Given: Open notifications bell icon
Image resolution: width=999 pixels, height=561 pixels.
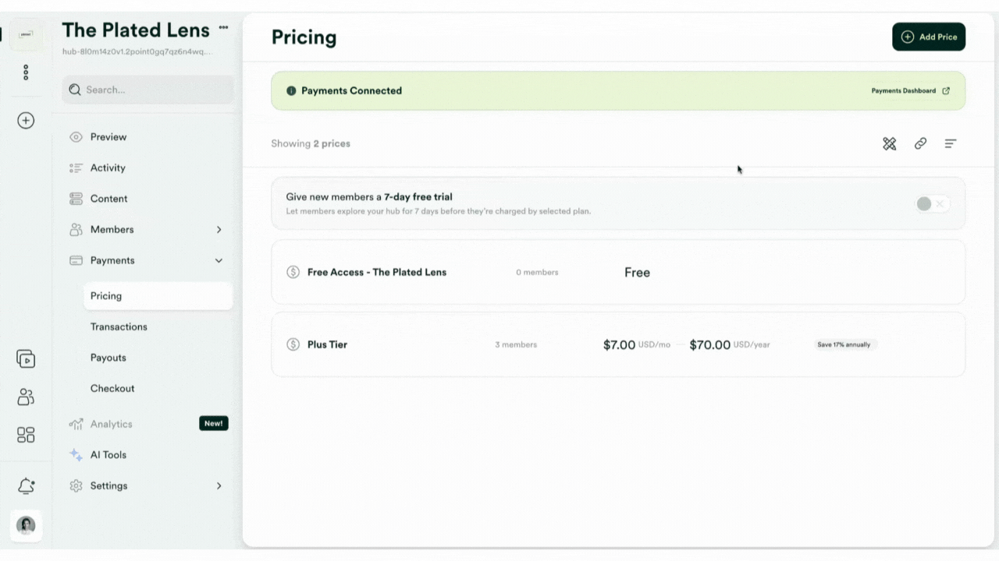Looking at the screenshot, I should pos(26,486).
